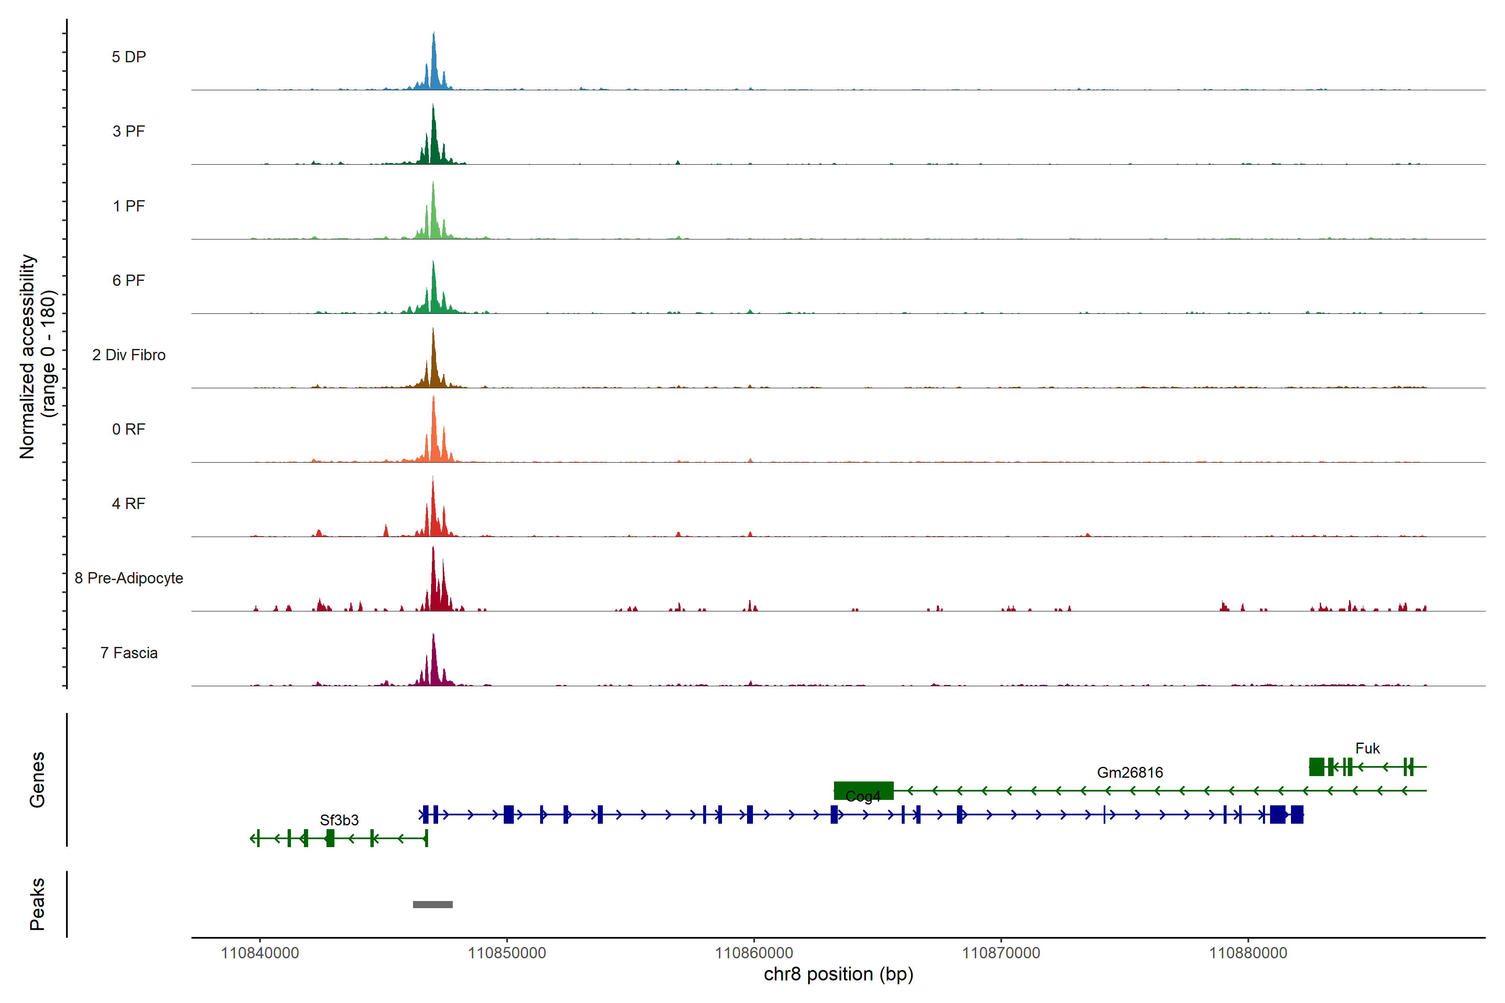Click the Gm26816 gene label

tap(1130, 773)
